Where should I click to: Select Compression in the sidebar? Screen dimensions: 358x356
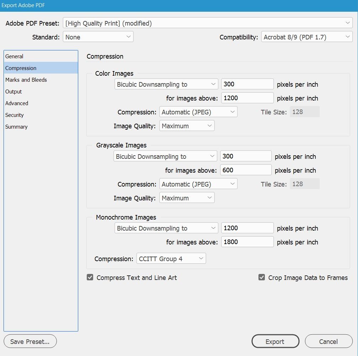click(x=41, y=68)
